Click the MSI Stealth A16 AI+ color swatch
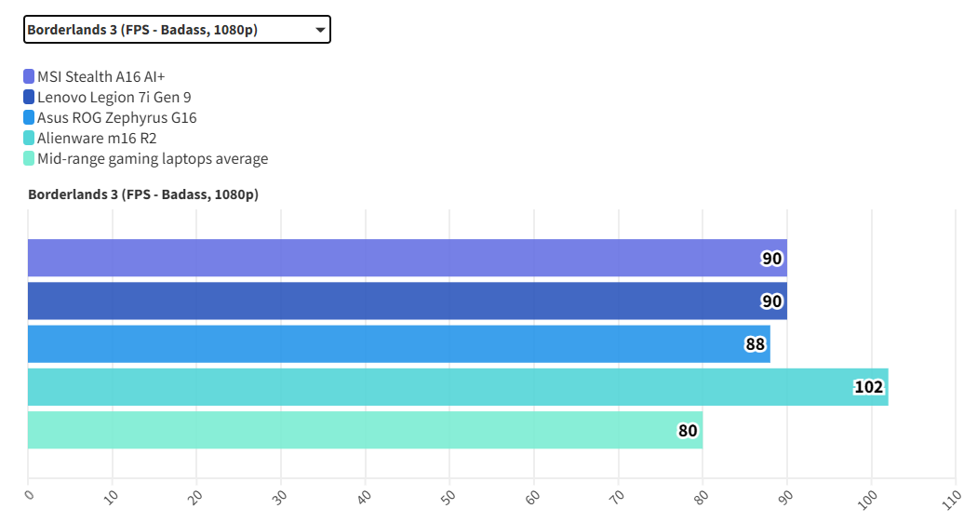 29,76
